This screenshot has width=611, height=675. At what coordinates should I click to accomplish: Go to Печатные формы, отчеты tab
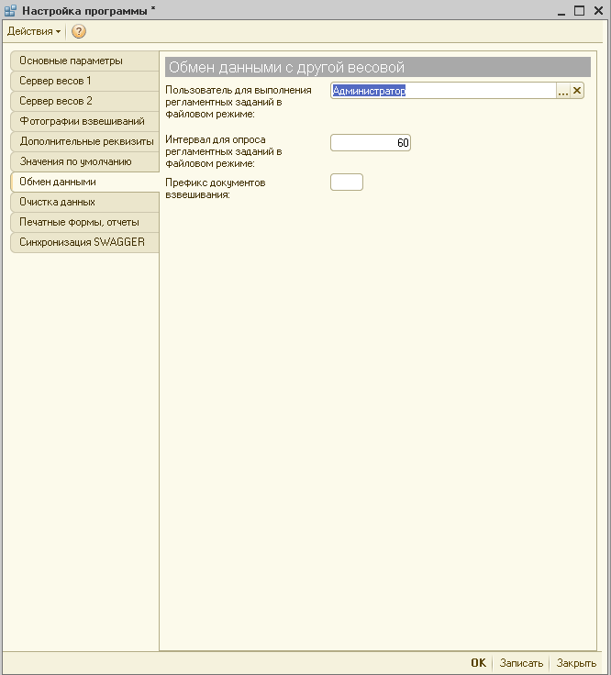79,222
